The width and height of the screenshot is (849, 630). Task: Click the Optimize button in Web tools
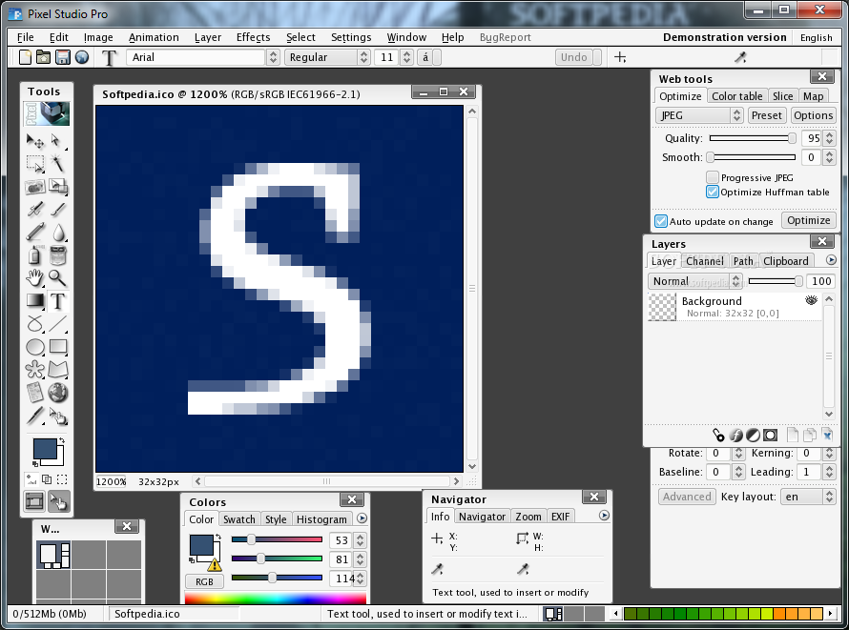[808, 220]
